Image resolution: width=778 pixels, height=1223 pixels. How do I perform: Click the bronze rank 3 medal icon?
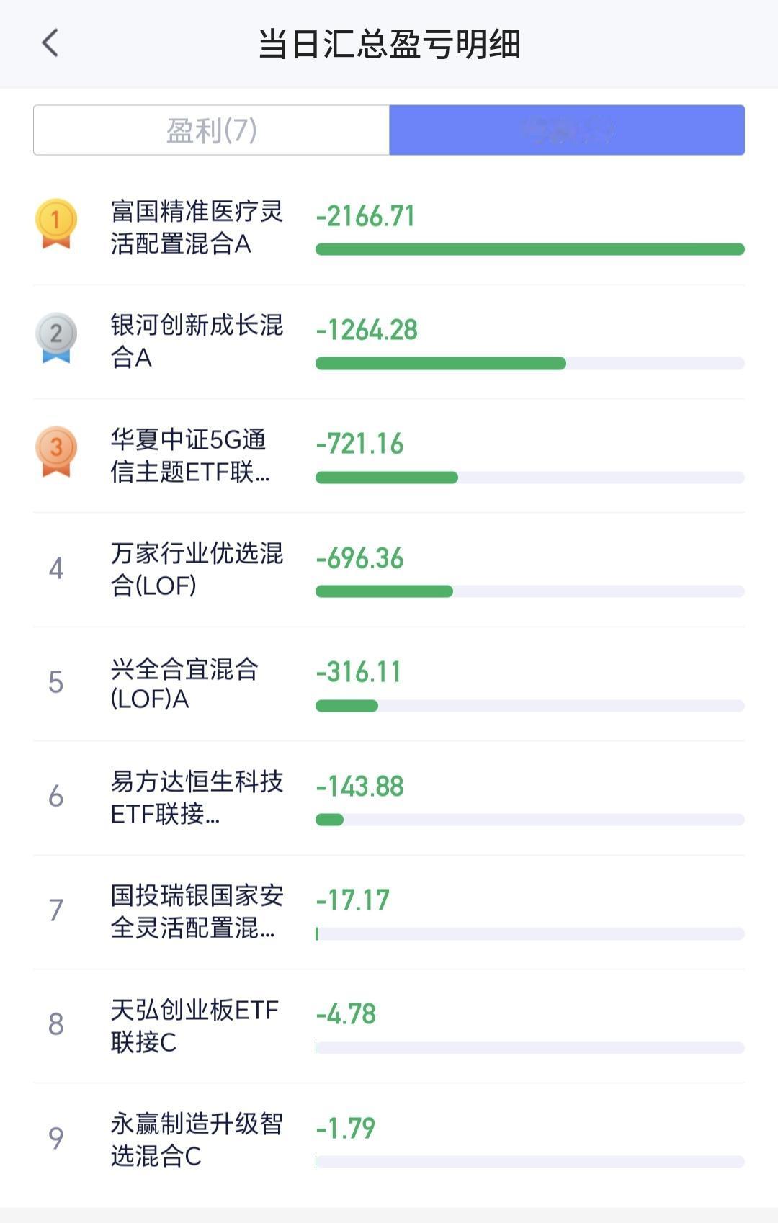[x=55, y=451]
